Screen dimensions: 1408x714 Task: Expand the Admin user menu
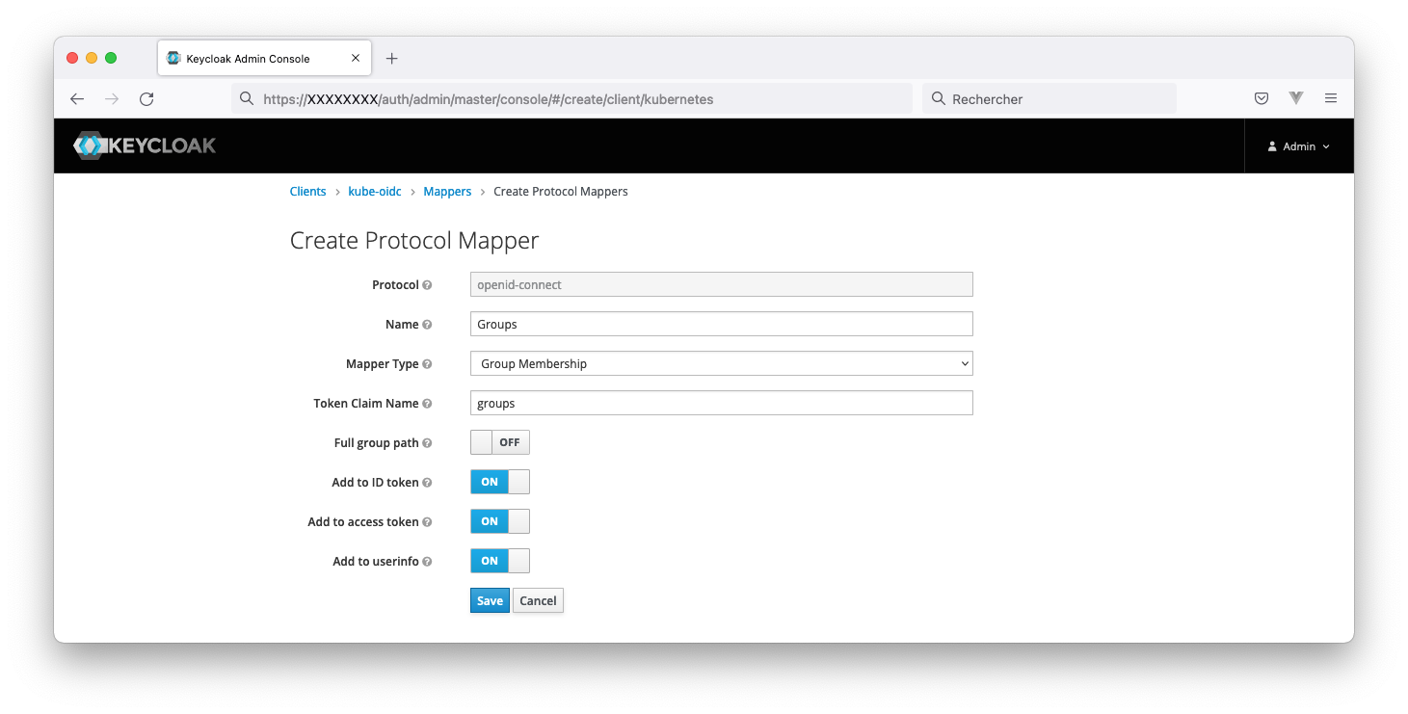click(x=1298, y=146)
